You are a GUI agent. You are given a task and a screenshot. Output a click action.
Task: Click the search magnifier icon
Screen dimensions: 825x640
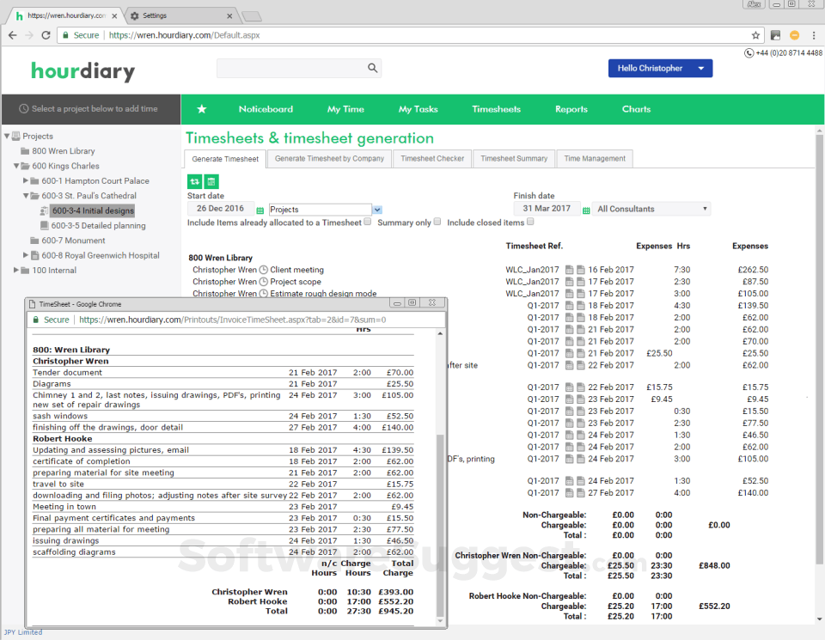(372, 68)
